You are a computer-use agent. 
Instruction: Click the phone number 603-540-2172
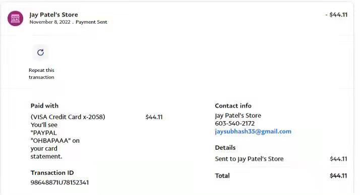click(234, 124)
